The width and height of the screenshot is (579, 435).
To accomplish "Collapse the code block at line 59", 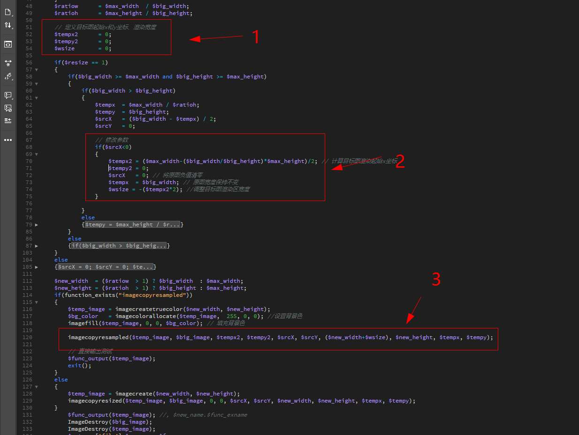I will tap(37, 84).
